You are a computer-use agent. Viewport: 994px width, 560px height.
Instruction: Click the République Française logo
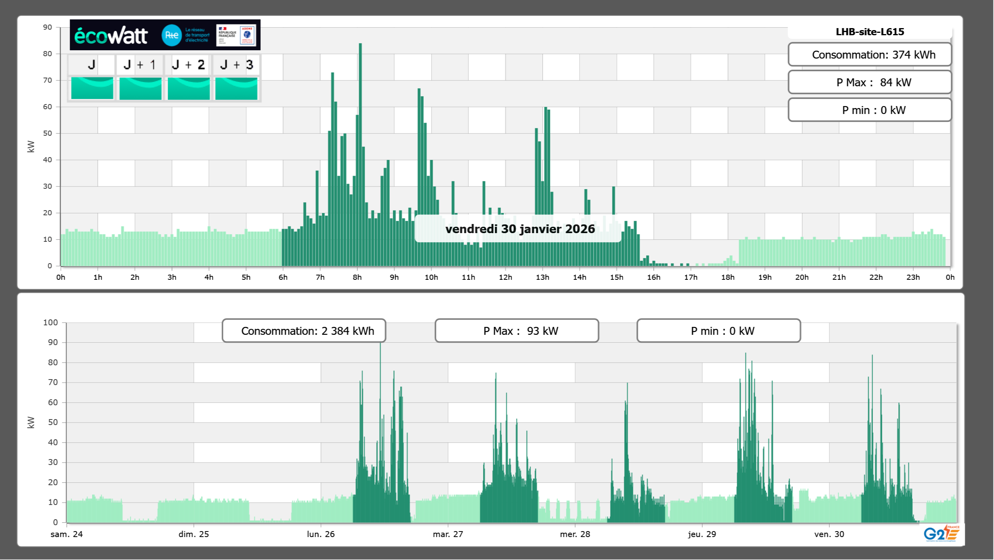coord(227,35)
